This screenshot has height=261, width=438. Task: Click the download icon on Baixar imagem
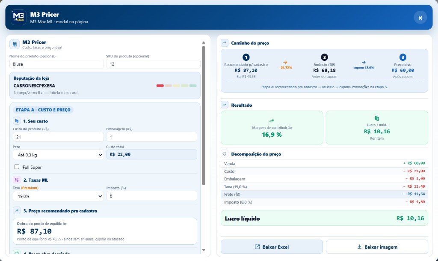coord(359,247)
